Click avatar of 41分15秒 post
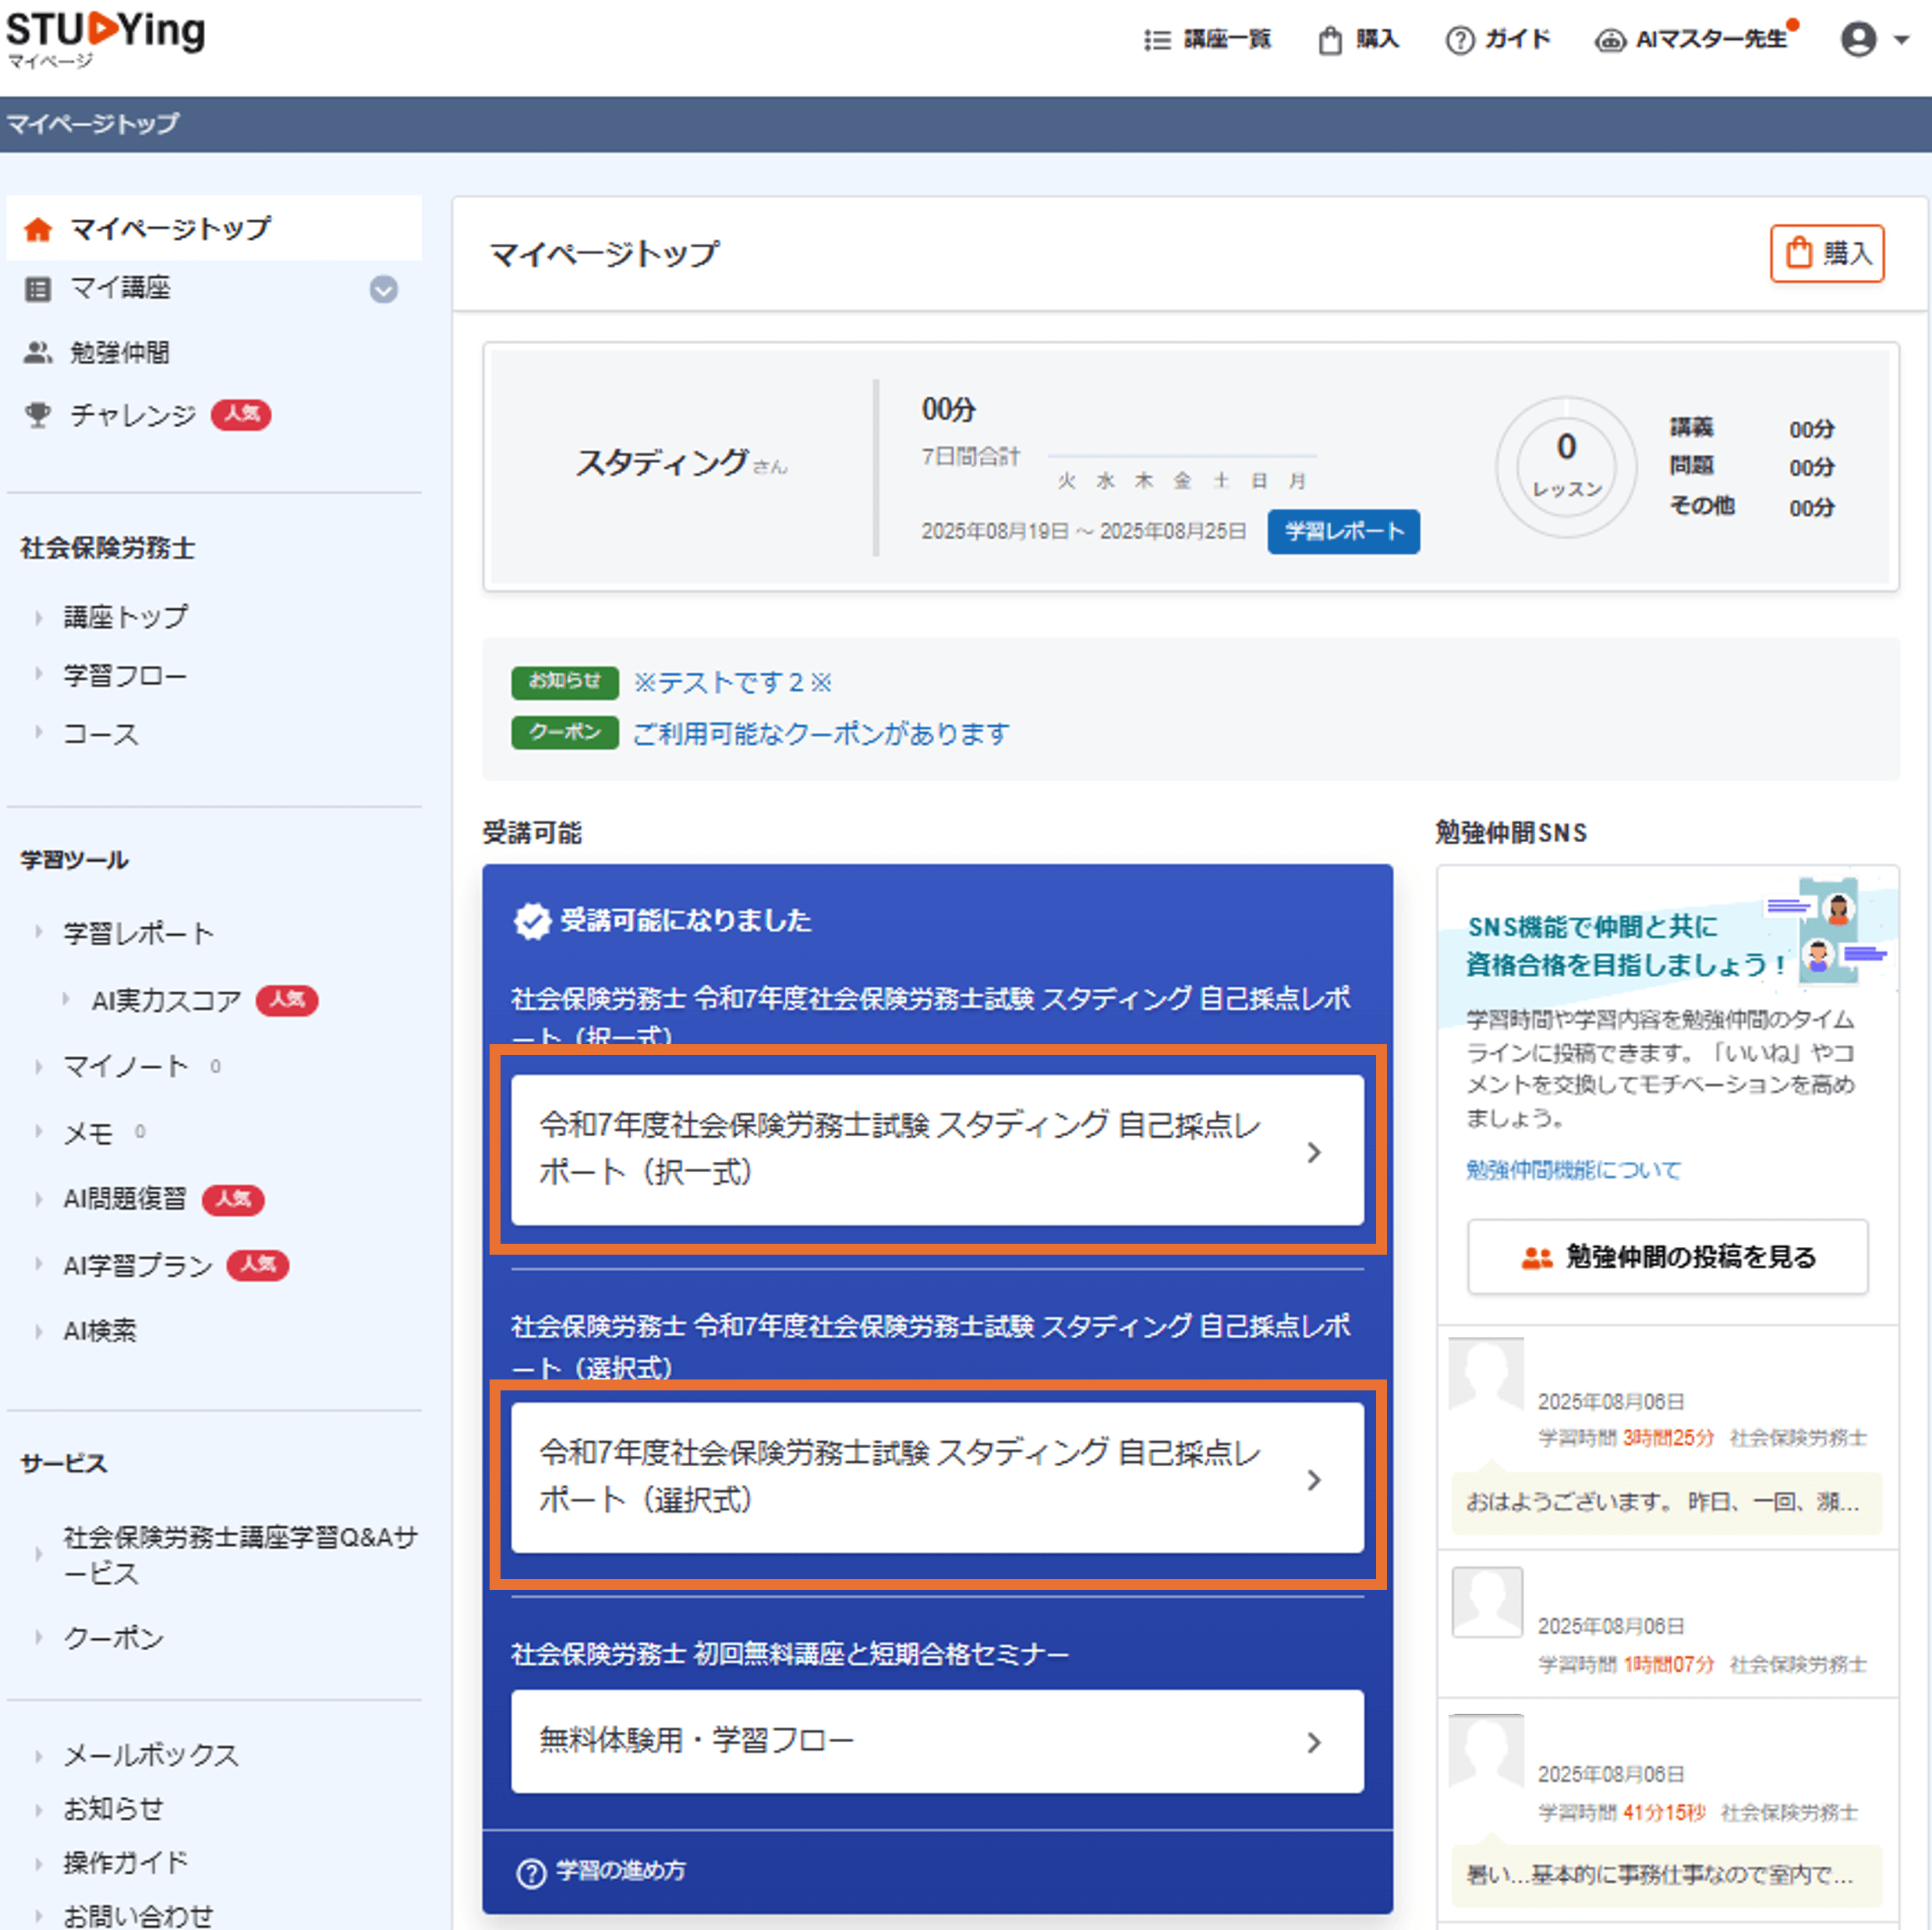The height and width of the screenshot is (1930, 1932). pos(1486,1750)
